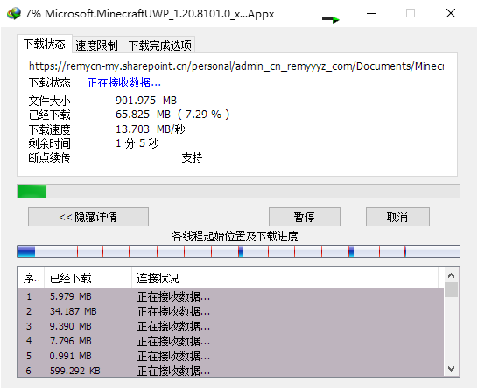This screenshot has height=389, width=478.
Task: Select connection row 3 with 9.390 MB
Action: [231, 326]
